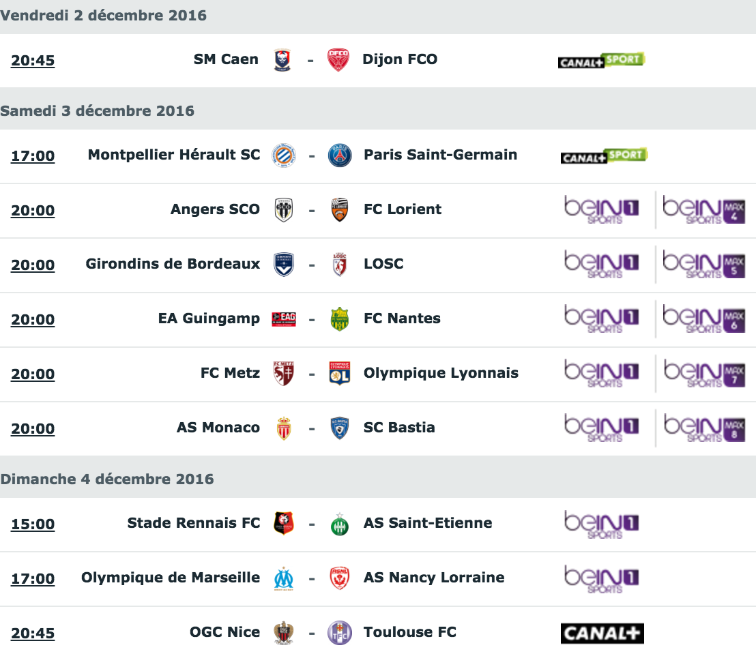Select the FC Nantes yellow crest
756x654 pixels.
(339, 319)
